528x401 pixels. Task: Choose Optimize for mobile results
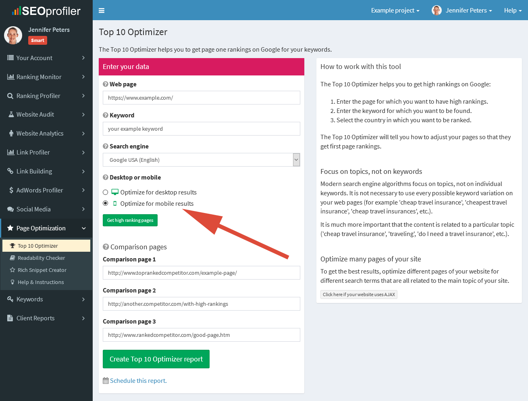(x=105, y=203)
